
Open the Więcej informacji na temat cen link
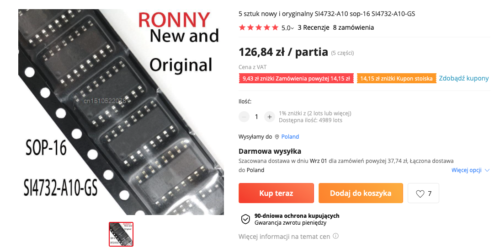284,237
